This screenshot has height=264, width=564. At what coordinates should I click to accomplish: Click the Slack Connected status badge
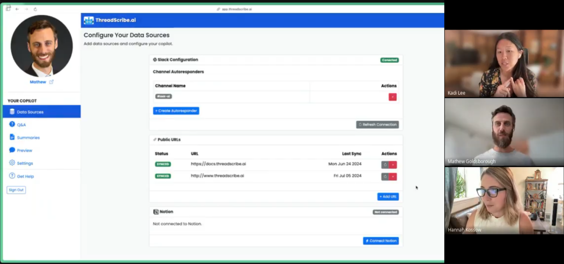389,60
